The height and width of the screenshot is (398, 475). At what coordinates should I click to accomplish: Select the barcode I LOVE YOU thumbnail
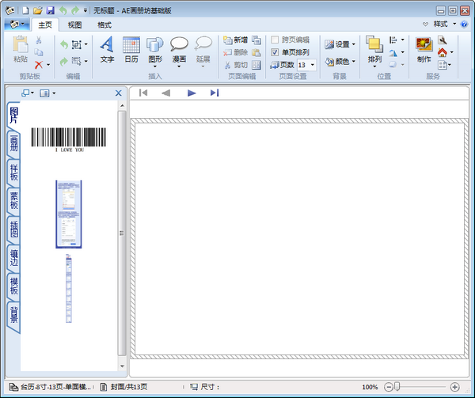(x=69, y=139)
